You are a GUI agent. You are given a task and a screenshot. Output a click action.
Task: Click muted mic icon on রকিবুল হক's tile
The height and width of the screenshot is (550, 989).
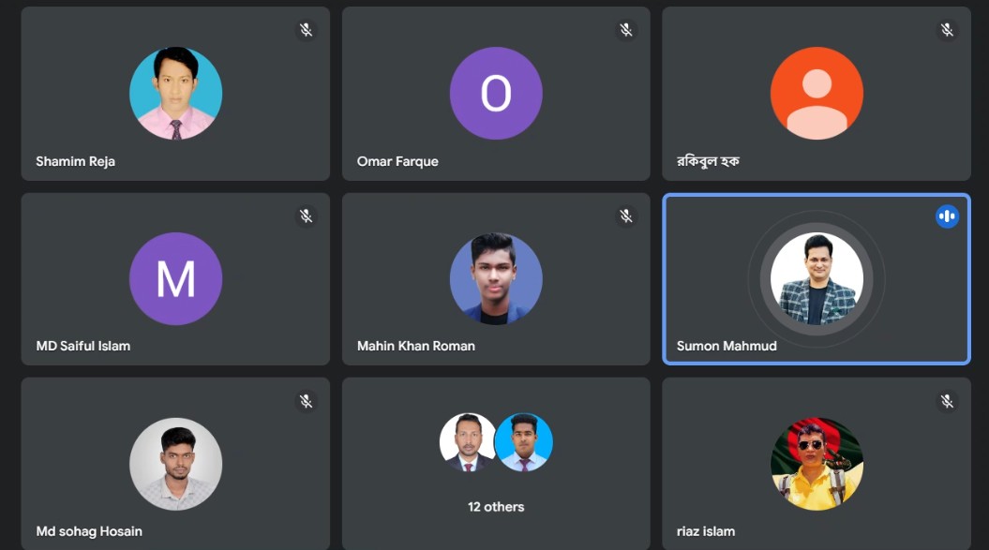point(947,30)
